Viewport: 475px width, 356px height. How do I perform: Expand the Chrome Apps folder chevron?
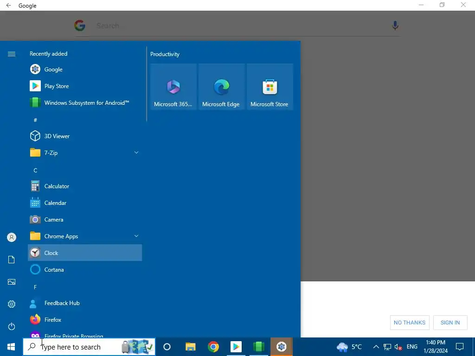[x=136, y=236]
